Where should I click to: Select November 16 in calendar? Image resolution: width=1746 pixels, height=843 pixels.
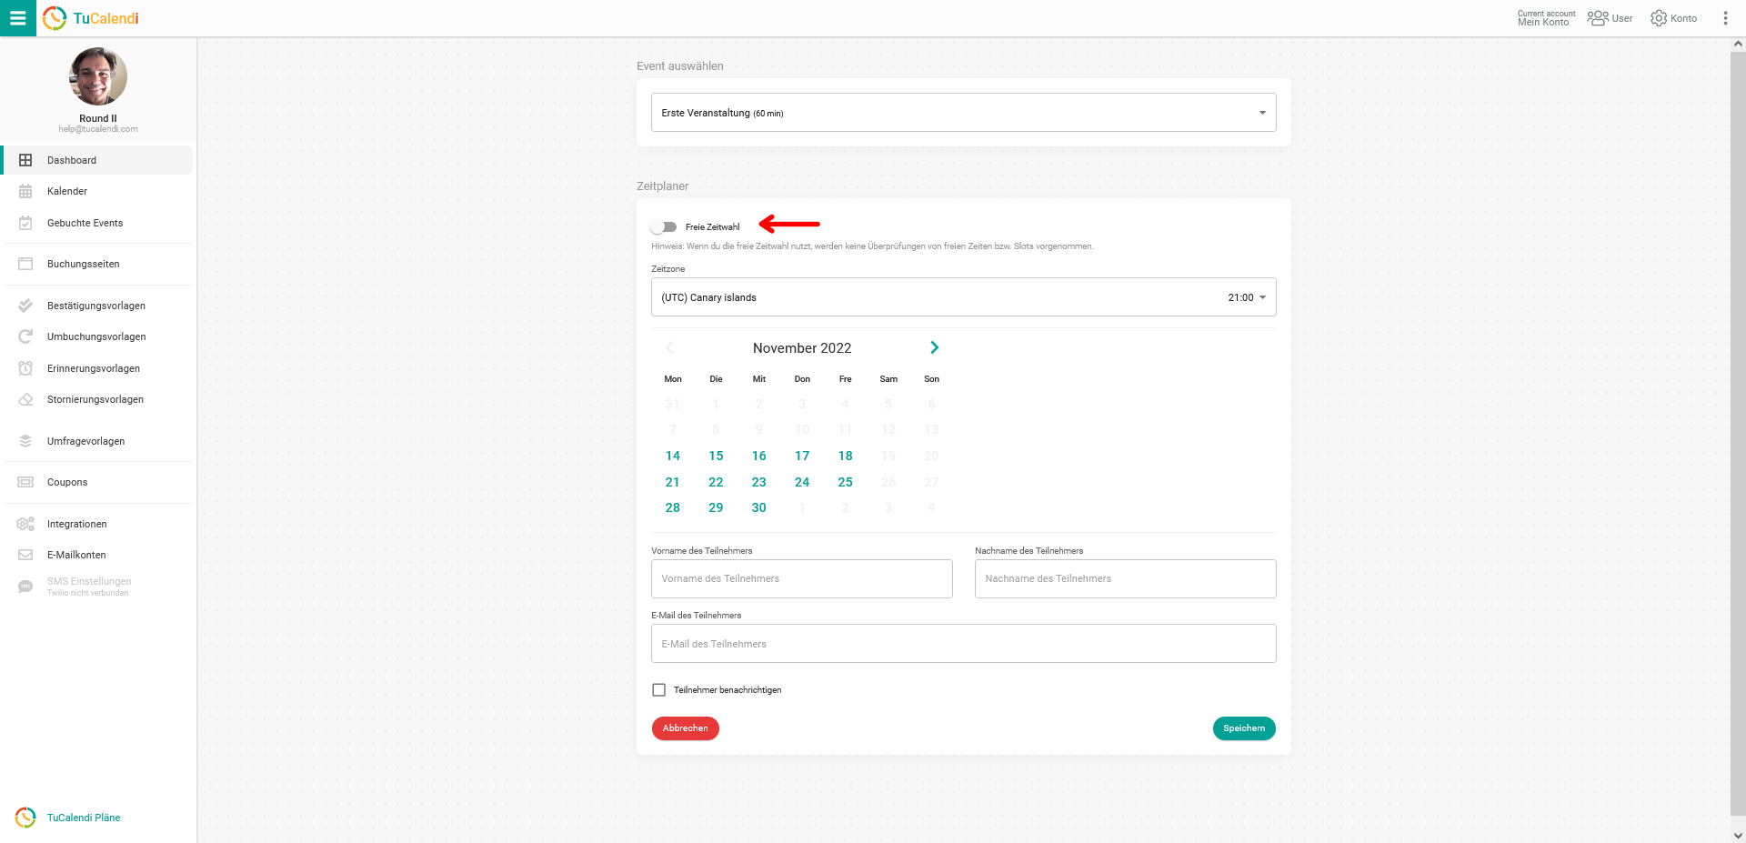tap(759, 456)
